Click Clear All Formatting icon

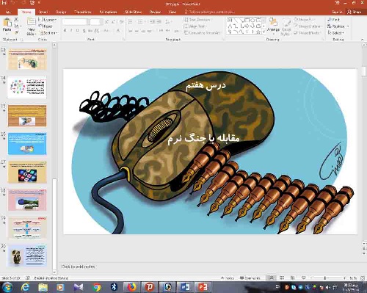122,22
